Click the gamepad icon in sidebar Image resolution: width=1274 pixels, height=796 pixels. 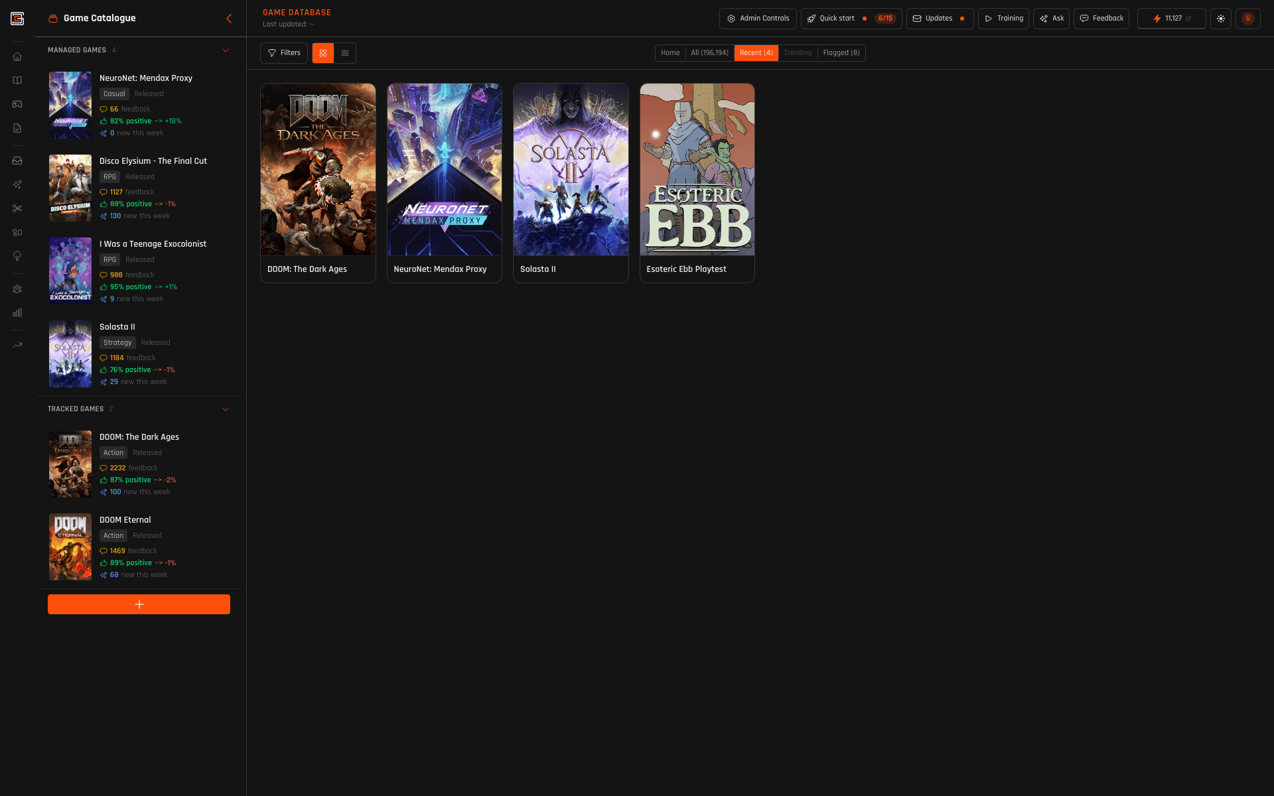pyautogui.click(x=17, y=104)
